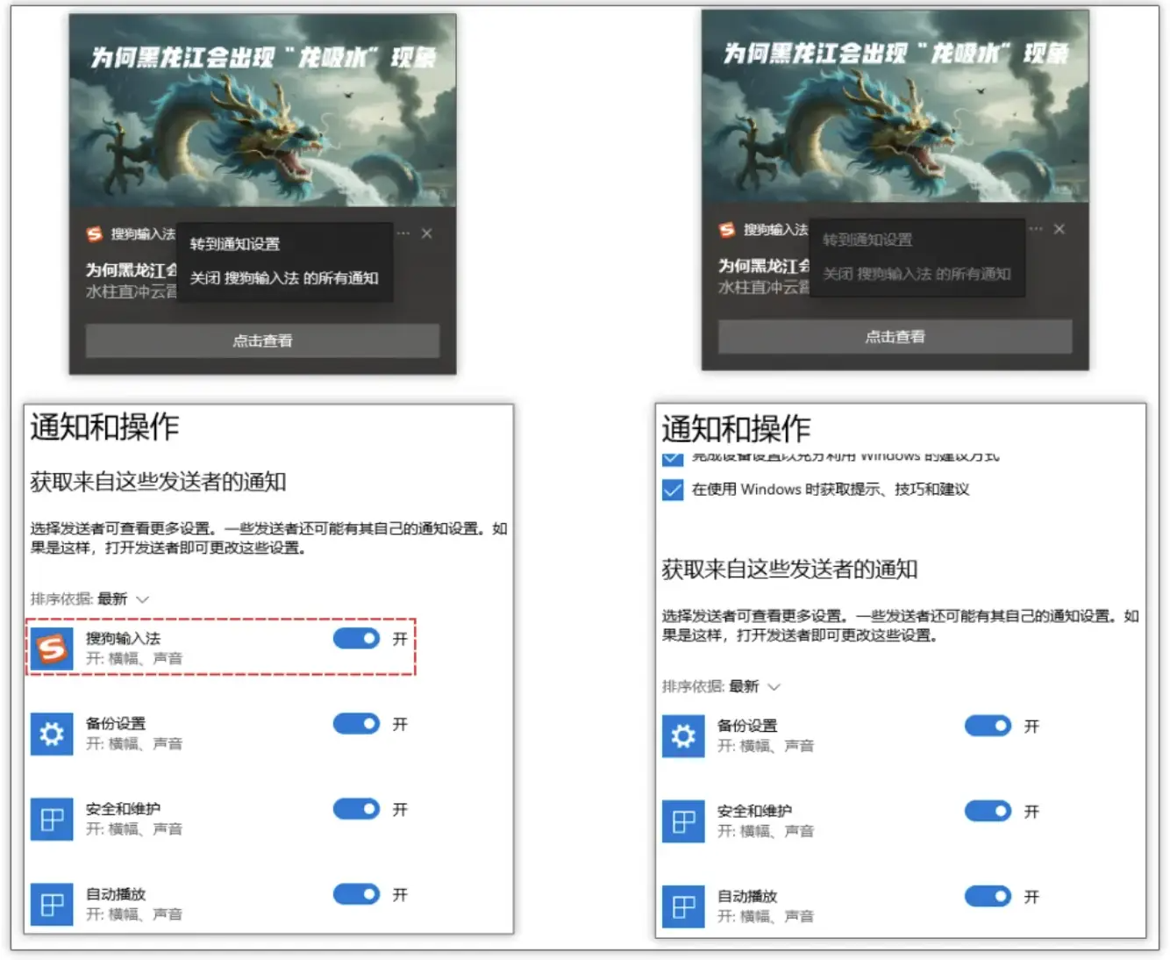
Task: Click the 自动播放 icon in the right panel
Action: pos(682,907)
